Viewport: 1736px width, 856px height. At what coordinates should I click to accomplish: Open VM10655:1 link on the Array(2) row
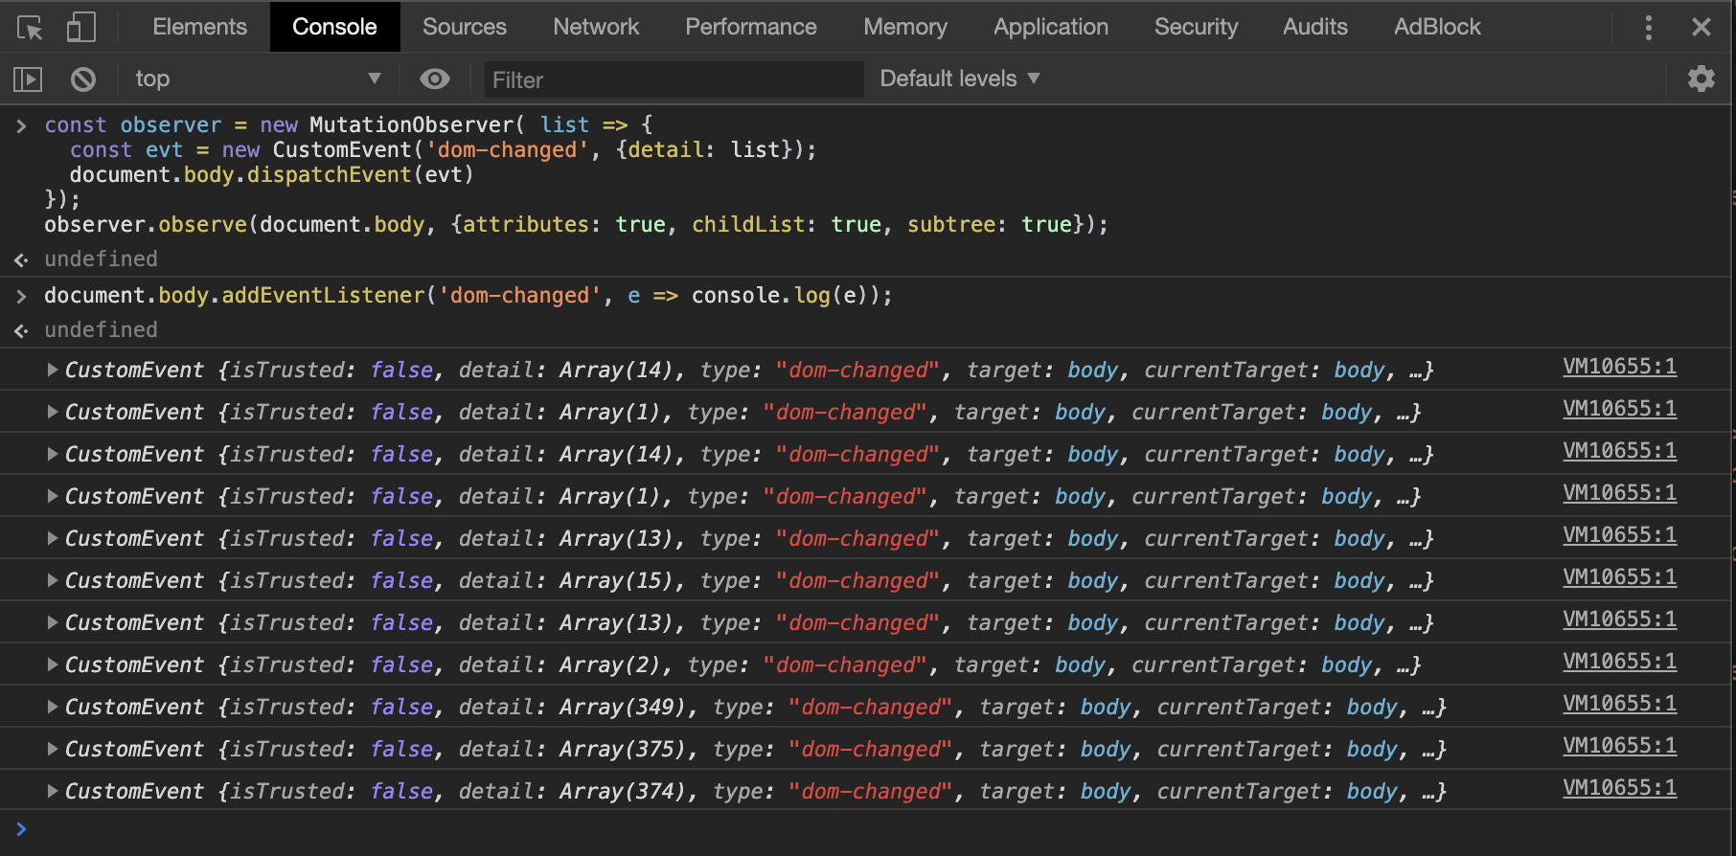tap(1619, 662)
